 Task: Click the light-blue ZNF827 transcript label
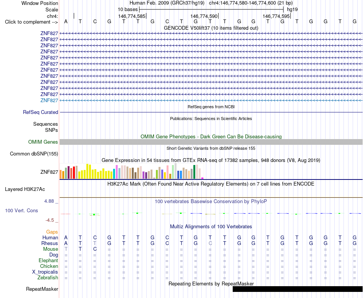click(x=49, y=100)
